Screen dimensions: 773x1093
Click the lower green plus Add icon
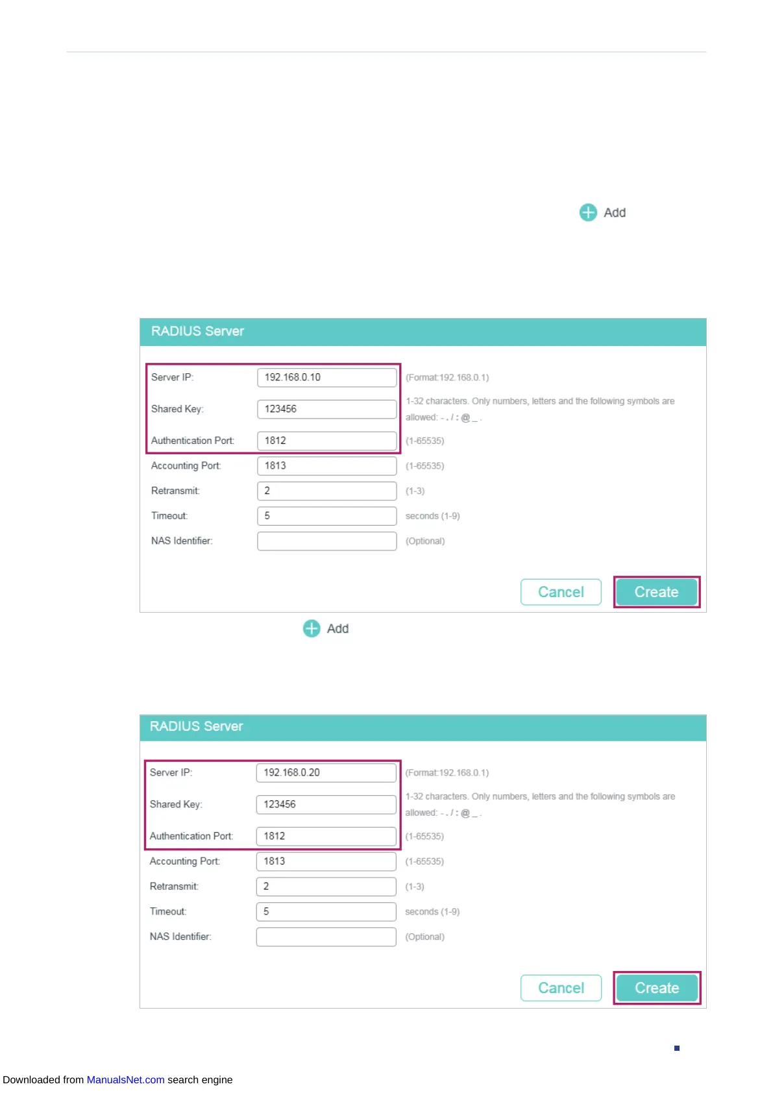312,628
